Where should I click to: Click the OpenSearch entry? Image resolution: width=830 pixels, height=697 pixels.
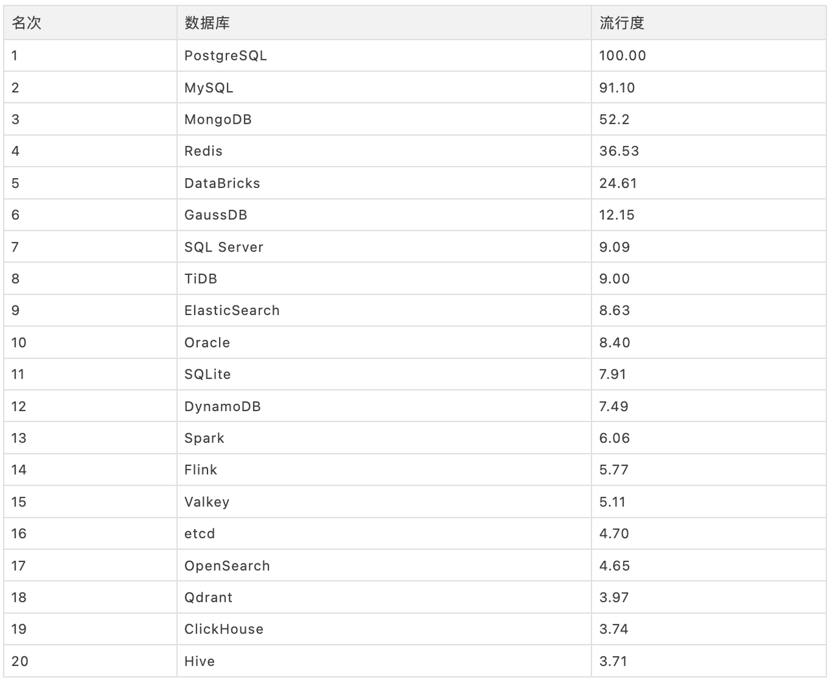coord(227,566)
